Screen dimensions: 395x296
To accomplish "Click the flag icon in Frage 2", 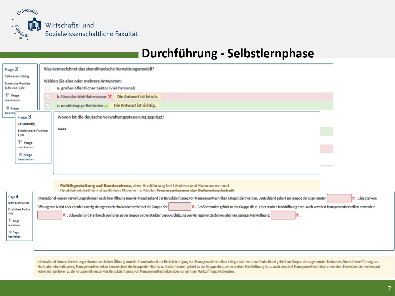I will pos(7,95).
